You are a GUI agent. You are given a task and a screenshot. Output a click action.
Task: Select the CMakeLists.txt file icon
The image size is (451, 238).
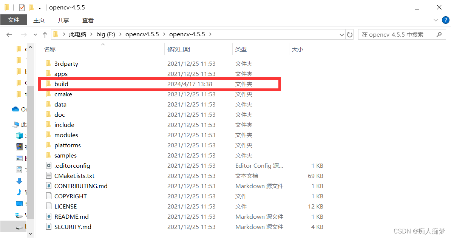tap(49, 176)
